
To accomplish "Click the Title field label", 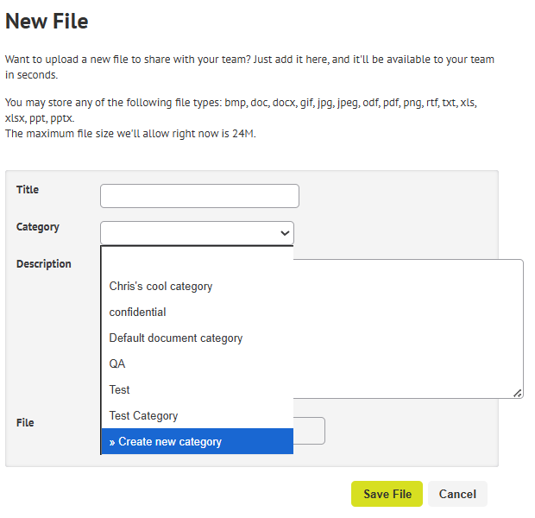I will (x=28, y=190).
